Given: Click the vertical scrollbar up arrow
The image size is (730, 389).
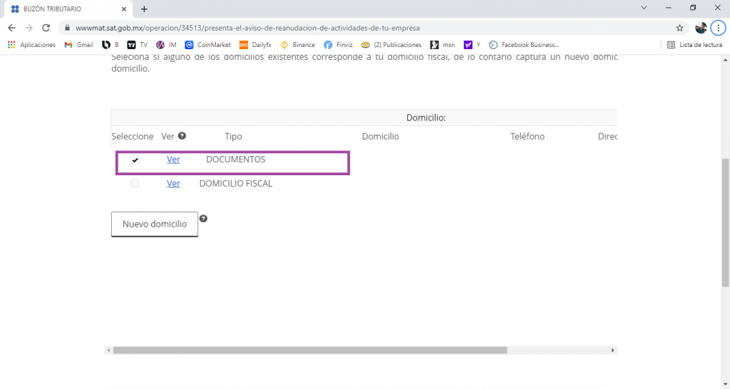Looking at the screenshot, I should (725, 60).
